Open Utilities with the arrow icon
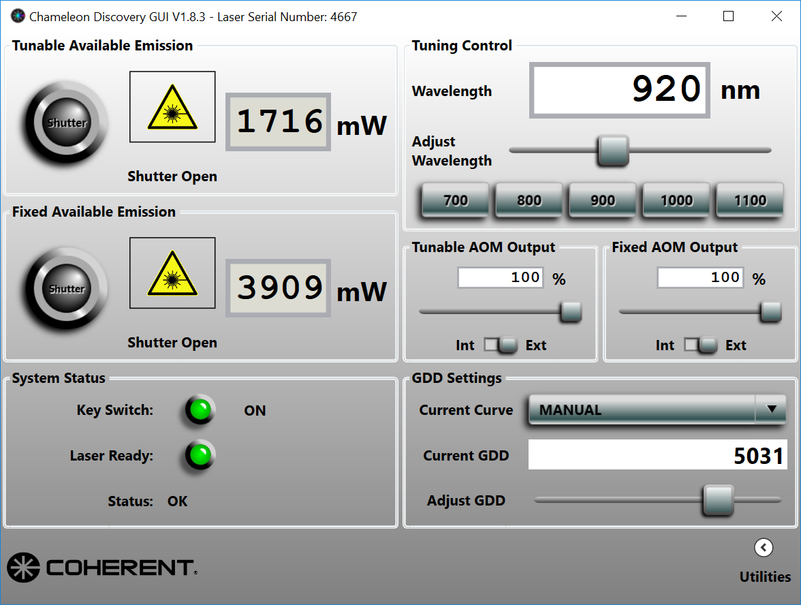Viewport: 801px width, 605px height. tap(764, 547)
